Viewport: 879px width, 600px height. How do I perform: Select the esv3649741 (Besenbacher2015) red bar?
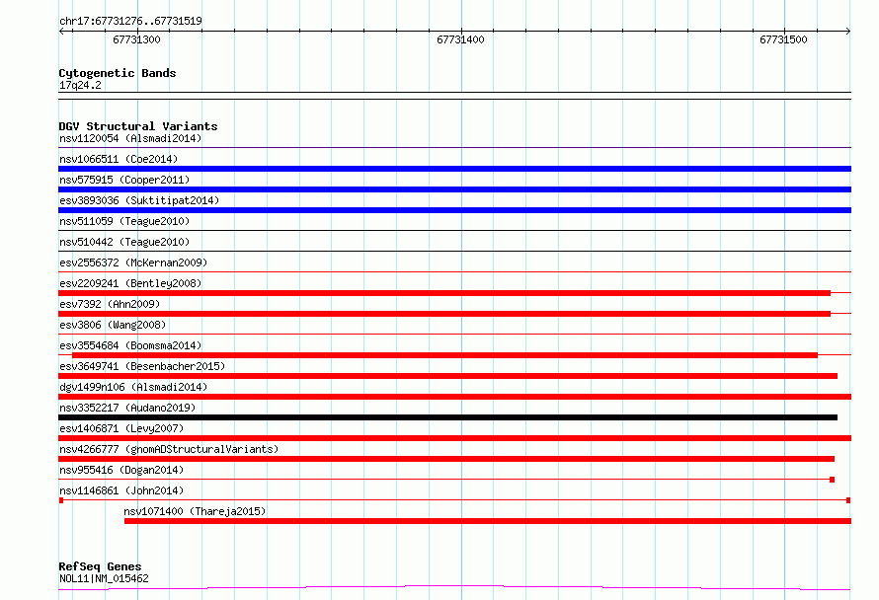coord(448,376)
